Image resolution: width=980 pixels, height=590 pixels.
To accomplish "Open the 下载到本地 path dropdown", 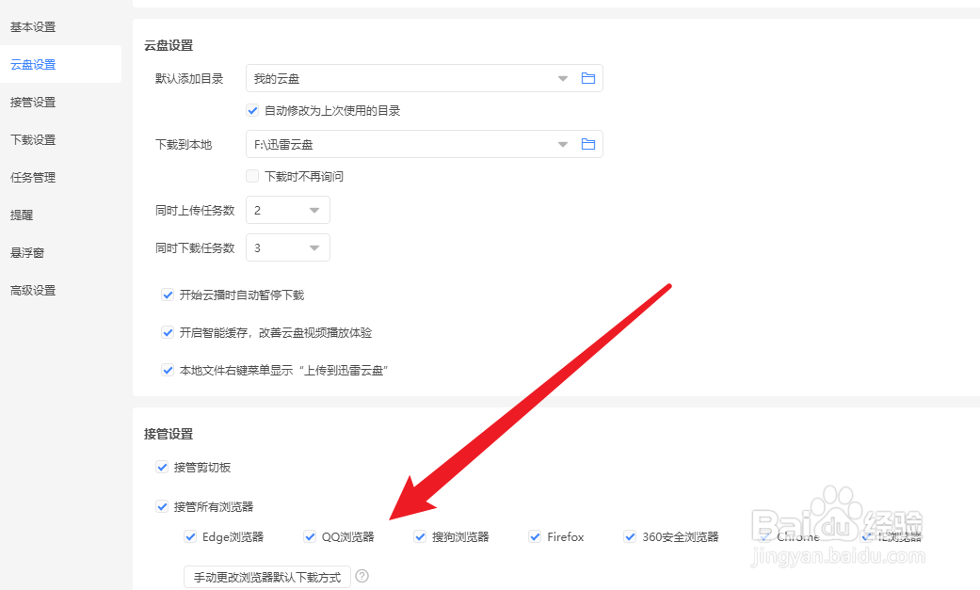I will [x=562, y=143].
